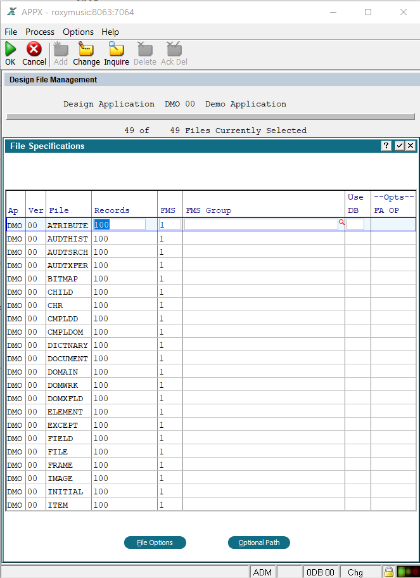The image size is (420, 578).
Task: Click the Optional Path button
Action: [x=259, y=543]
